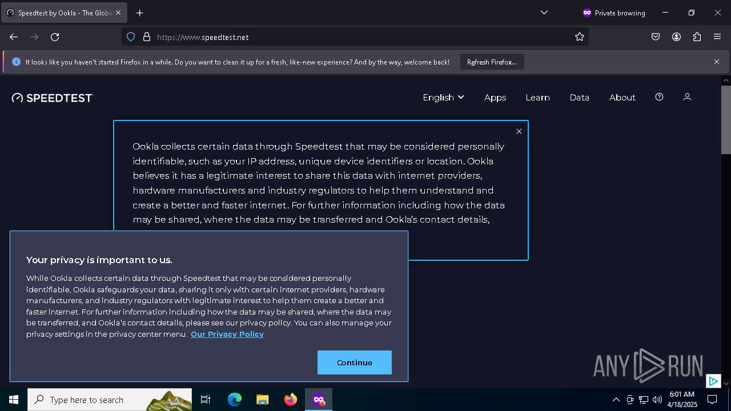Reload the current page
The height and width of the screenshot is (411, 731).
coord(55,37)
